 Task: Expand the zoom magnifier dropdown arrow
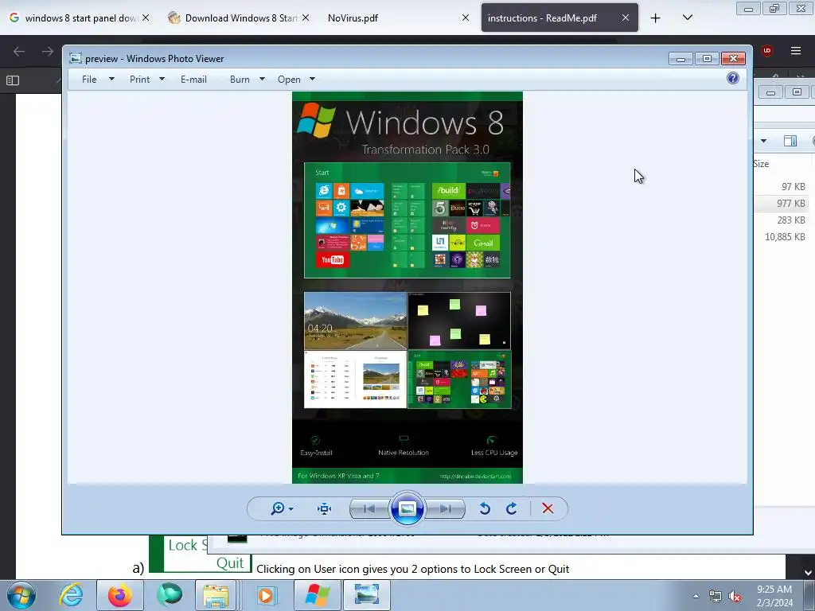(291, 509)
